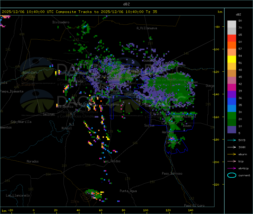
Task: Click the Soitue map label
Action: coord(149,125)
